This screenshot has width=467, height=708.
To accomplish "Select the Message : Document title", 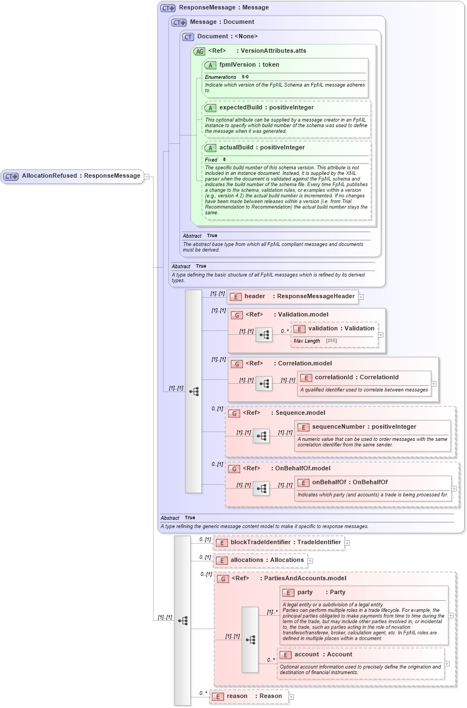I will [x=222, y=22].
